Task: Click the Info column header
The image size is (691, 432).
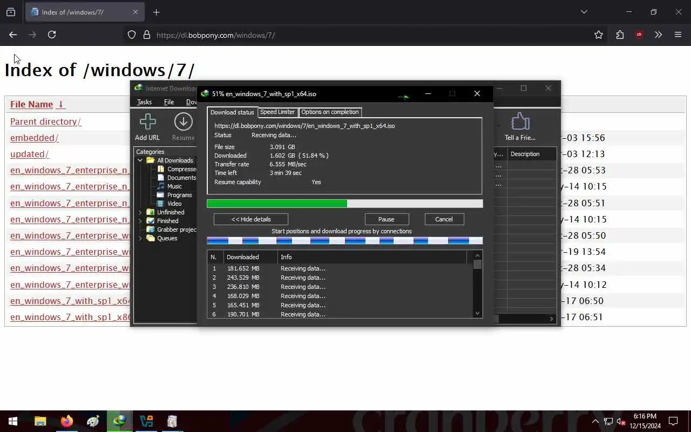Action: click(372, 257)
